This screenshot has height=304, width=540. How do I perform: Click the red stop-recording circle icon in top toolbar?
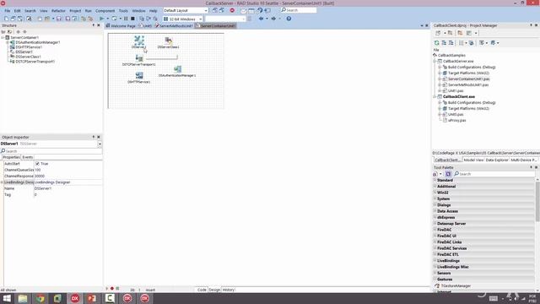coord(232,10)
